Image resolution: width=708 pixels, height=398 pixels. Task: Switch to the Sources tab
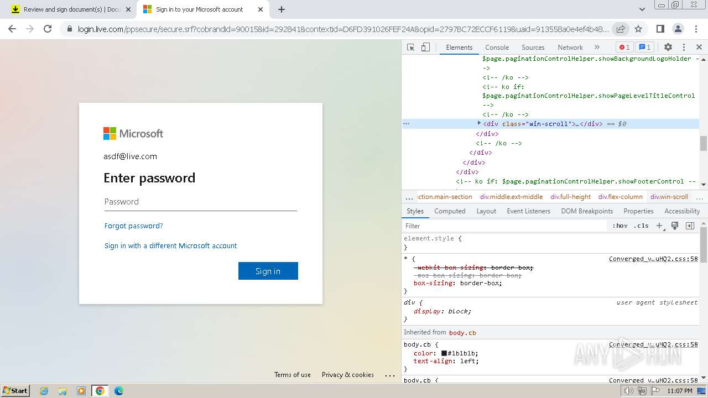(x=533, y=48)
